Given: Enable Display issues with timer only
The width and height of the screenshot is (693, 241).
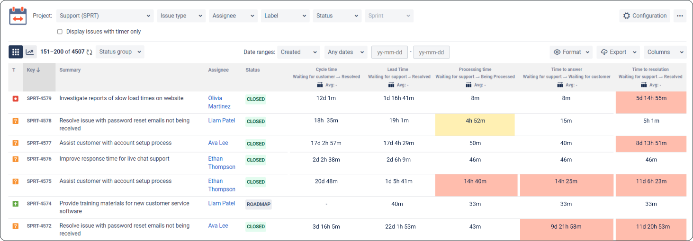Looking at the screenshot, I should tap(60, 32).
